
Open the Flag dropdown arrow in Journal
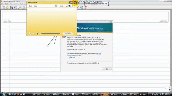[89, 7]
